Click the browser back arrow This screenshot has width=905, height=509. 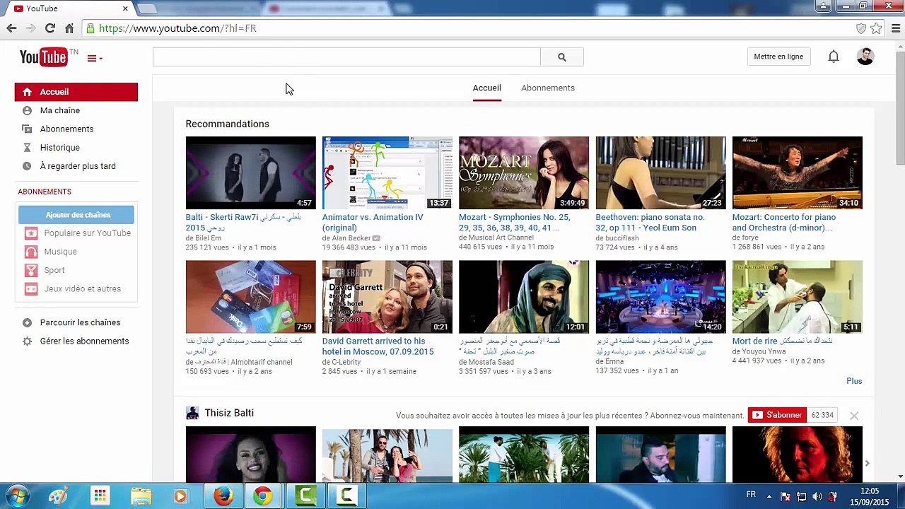[x=11, y=28]
